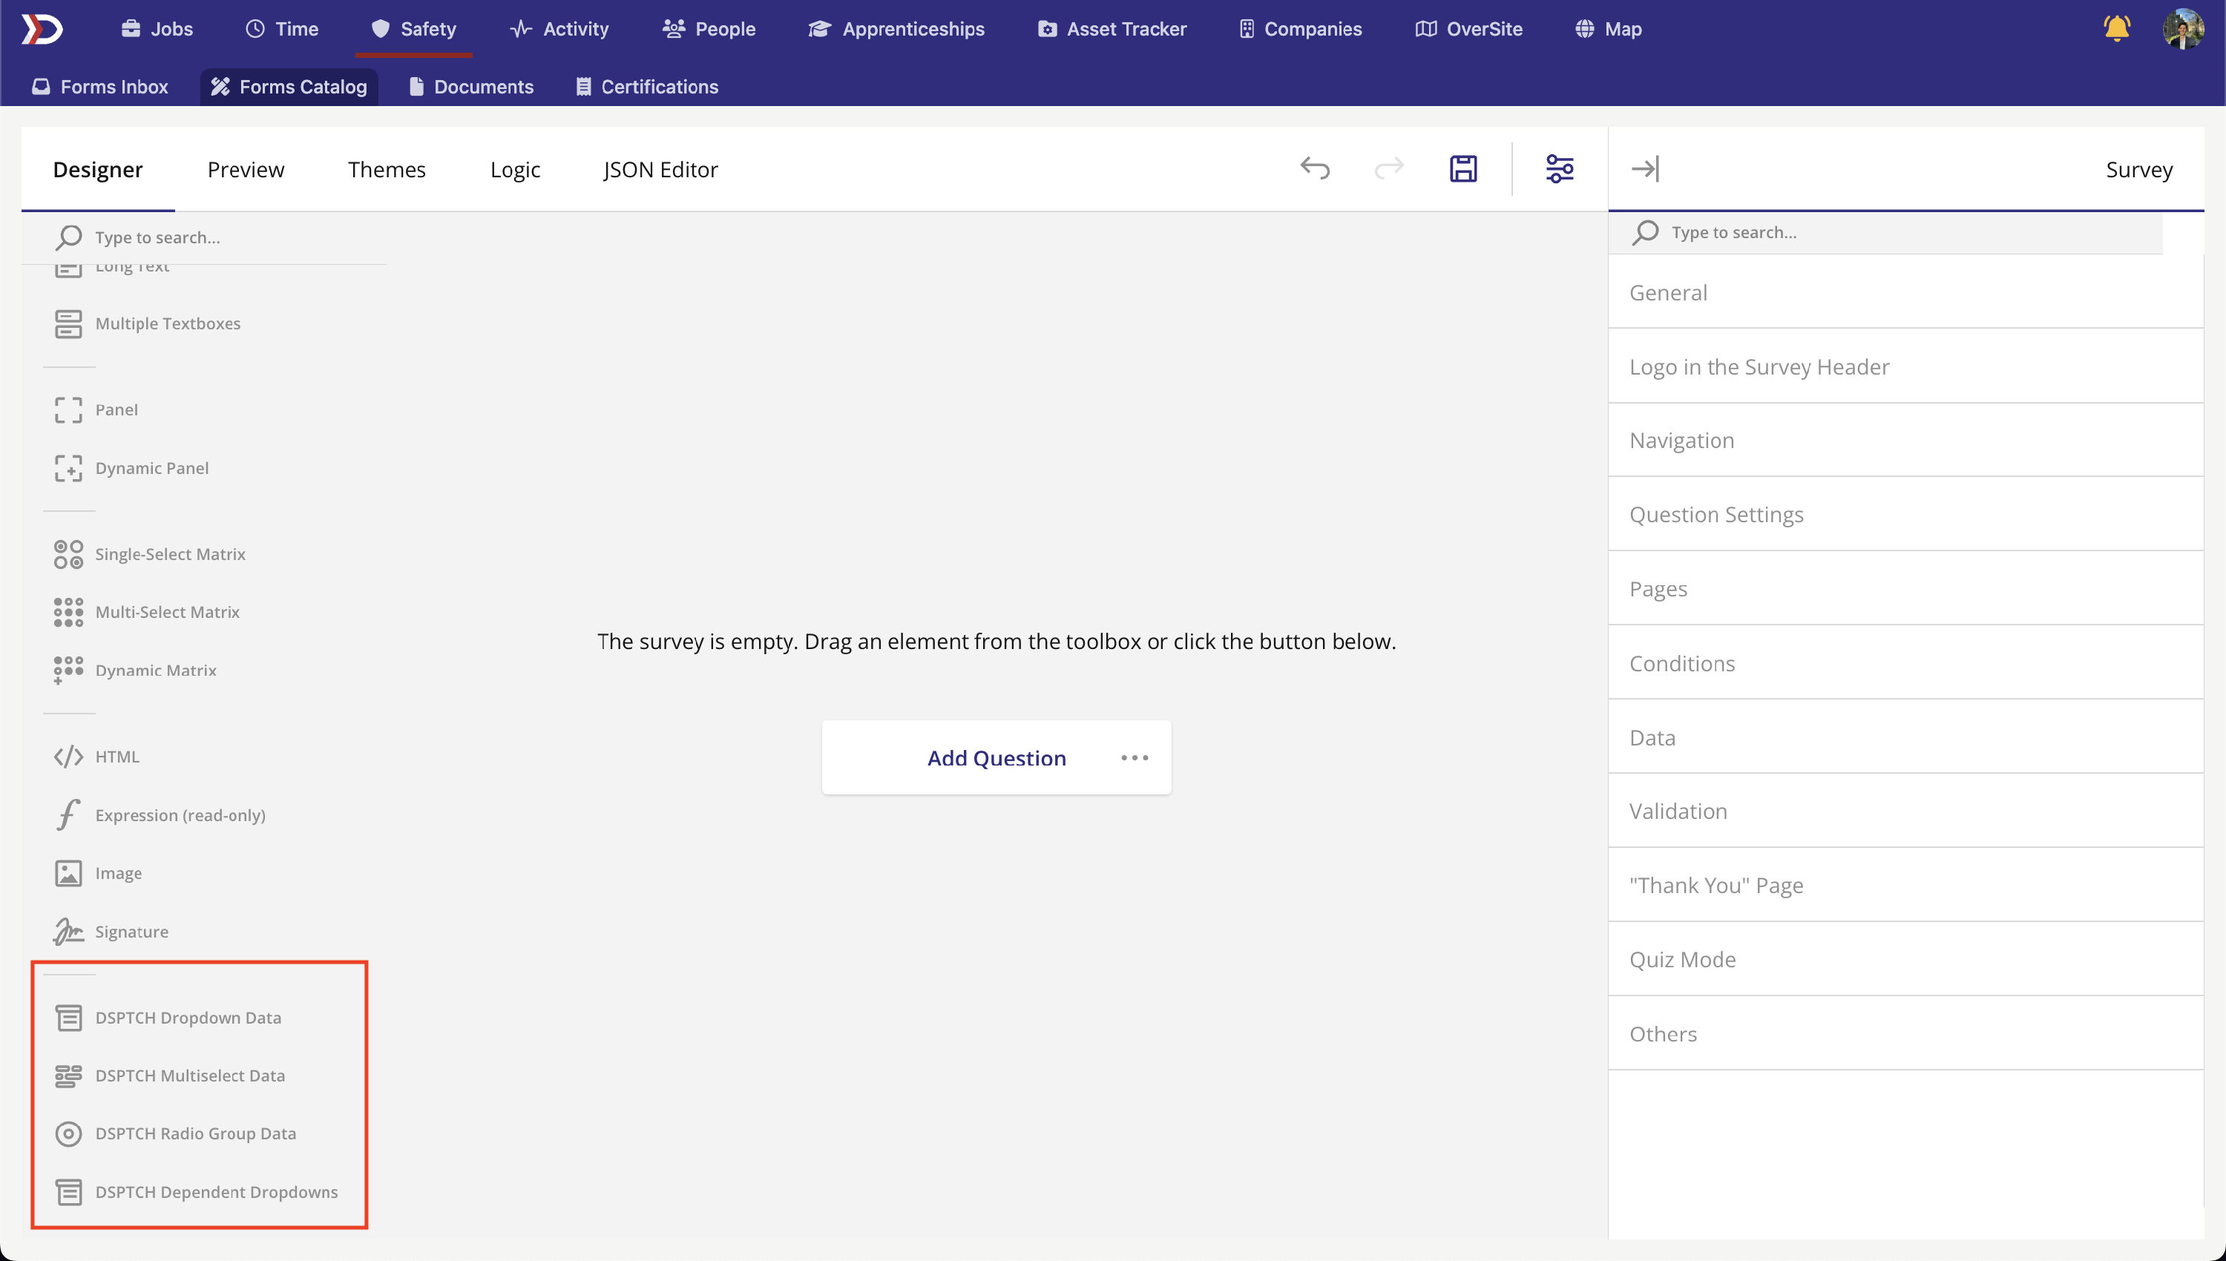Click the undo arrow icon
The height and width of the screenshot is (1261, 2226).
[1314, 168]
